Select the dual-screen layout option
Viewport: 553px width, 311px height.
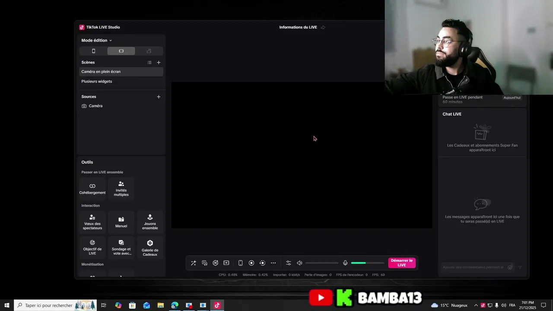(x=149, y=51)
